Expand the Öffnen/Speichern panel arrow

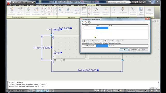25,17
